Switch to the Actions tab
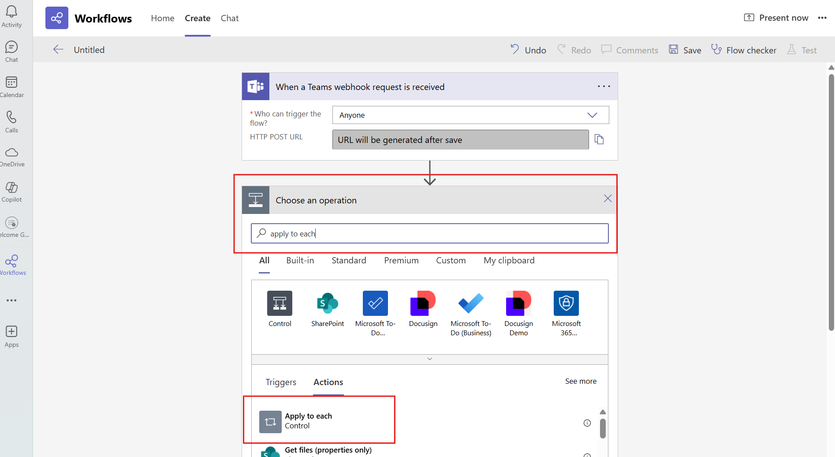835x457 pixels. pyautogui.click(x=328, y=382)
